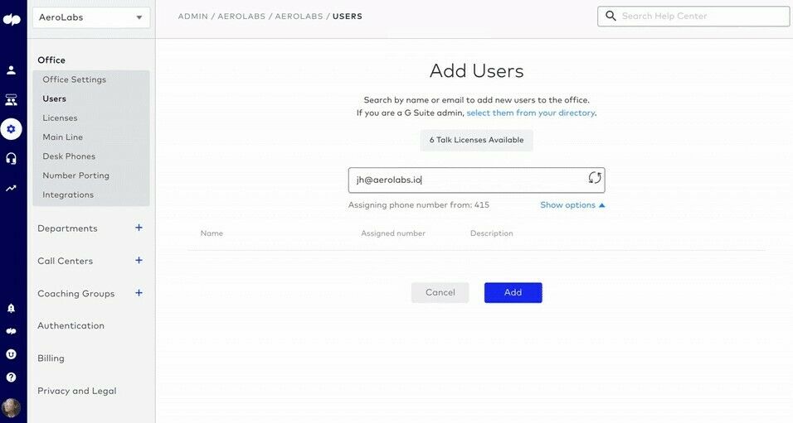Viewport: 793px width, 423px height.
Task: Open the help question mark icon
Action: tap(11, 377)
